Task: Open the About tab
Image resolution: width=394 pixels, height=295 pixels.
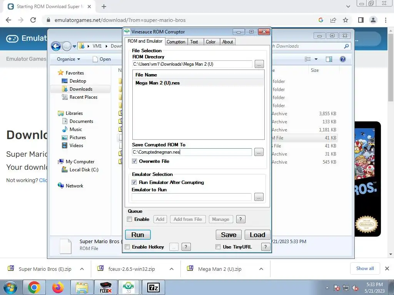Action: click(227, 42)
